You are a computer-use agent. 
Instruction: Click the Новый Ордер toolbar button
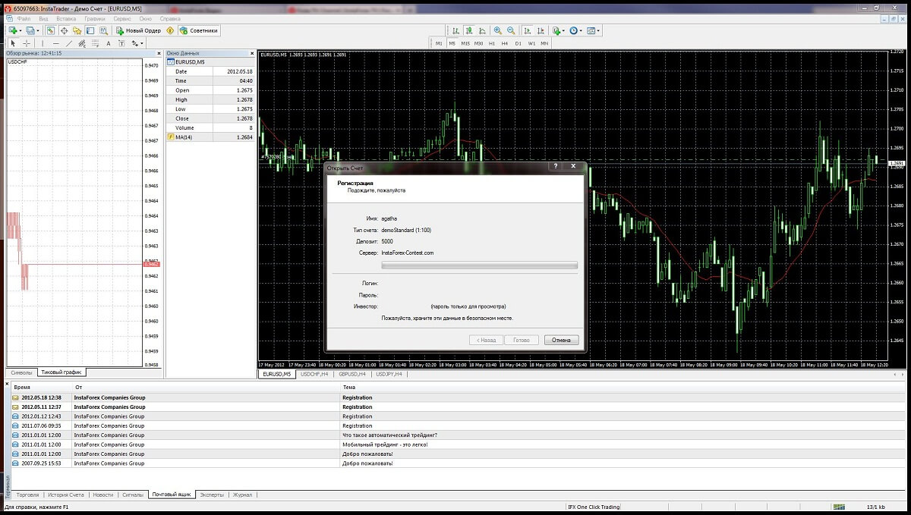pos(137,31)
